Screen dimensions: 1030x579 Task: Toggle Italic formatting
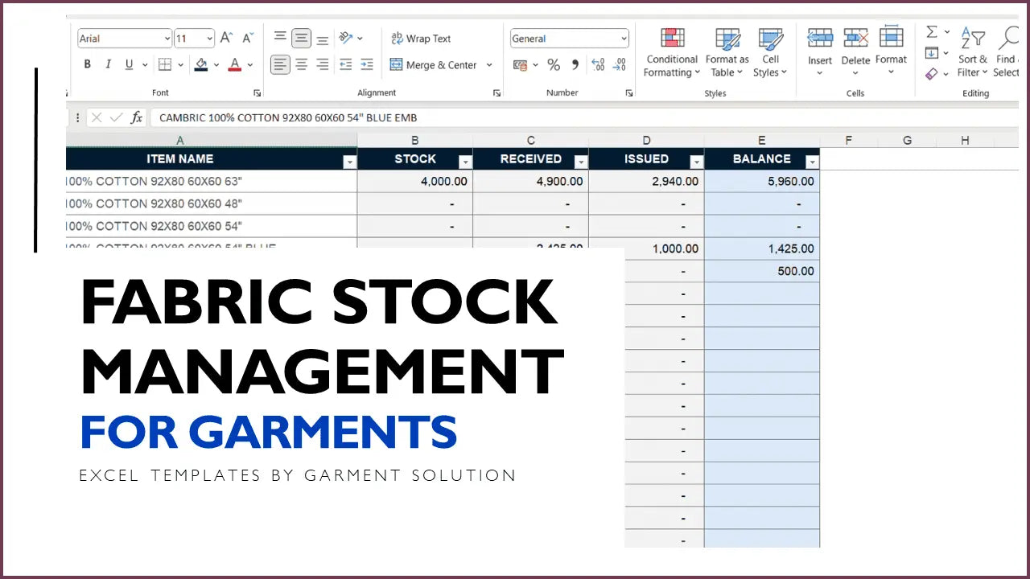pos(108,64)
